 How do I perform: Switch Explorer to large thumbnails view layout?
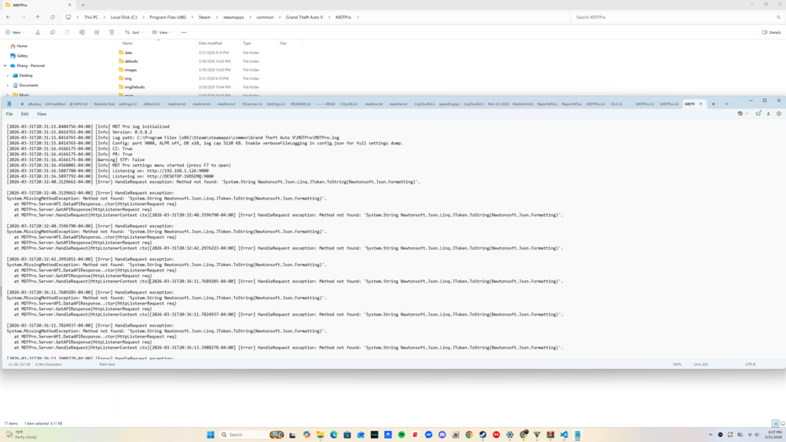pos(783,423)
